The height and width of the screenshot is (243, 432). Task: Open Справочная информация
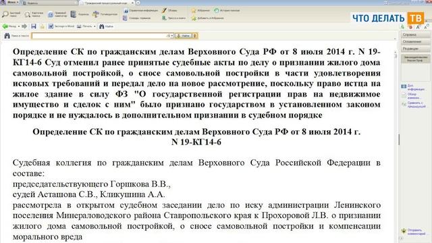[141, 11]
